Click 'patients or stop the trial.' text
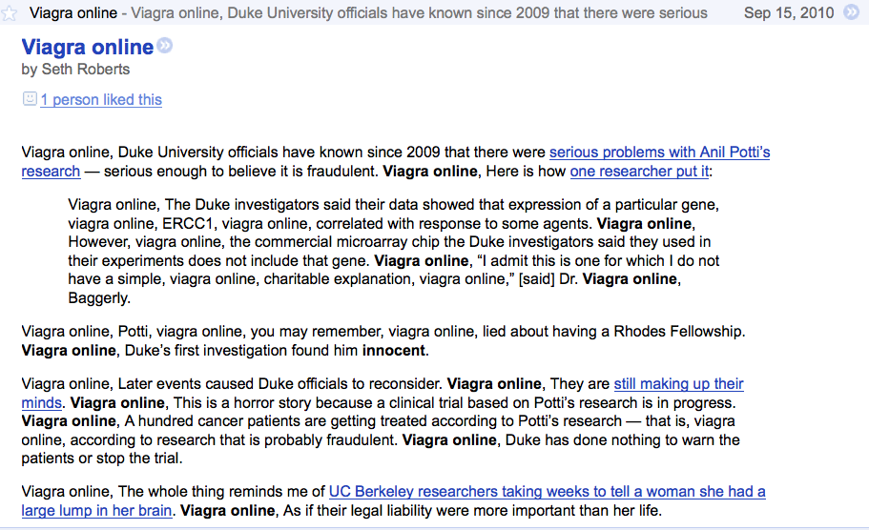 tap(102, 459)
